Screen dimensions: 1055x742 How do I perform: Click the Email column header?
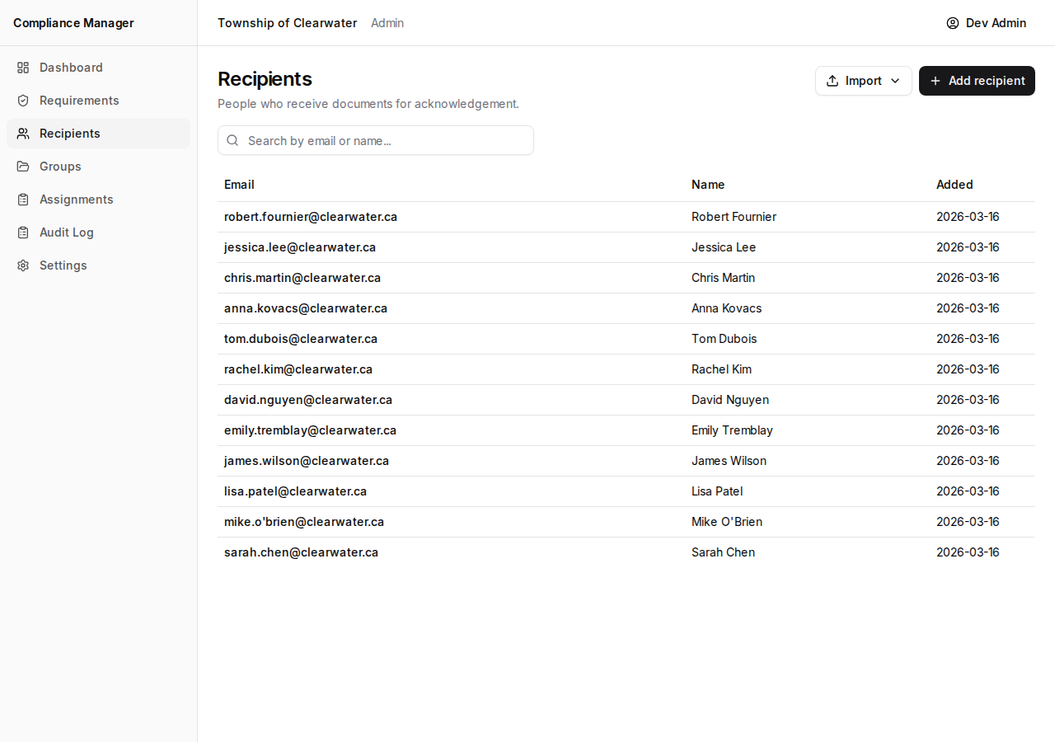[x=239, y=185]
